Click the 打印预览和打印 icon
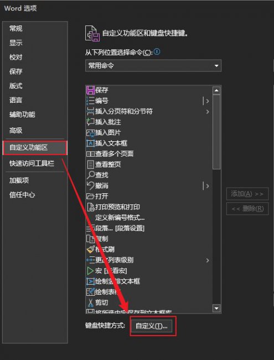Screen dimensions: 274x360 point(90,207)
